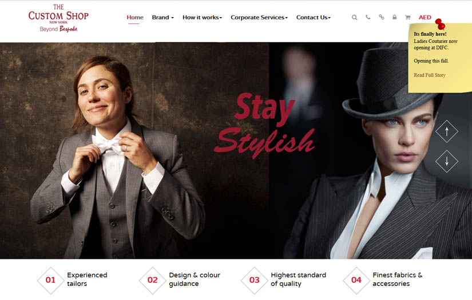Click the chain link icon in header
Viewport: 472px width, 300px height.
pyautogui.click(x=382, y=17)
